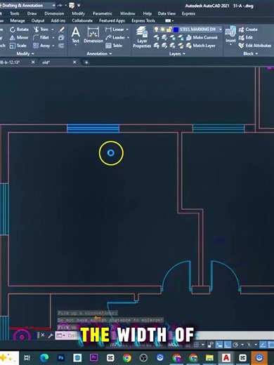
Task: Toggle Polar tracking in the status bar
Action: pos(235,345)
